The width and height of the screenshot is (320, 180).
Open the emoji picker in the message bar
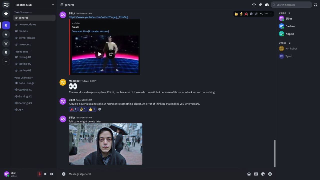coord(270,174)
